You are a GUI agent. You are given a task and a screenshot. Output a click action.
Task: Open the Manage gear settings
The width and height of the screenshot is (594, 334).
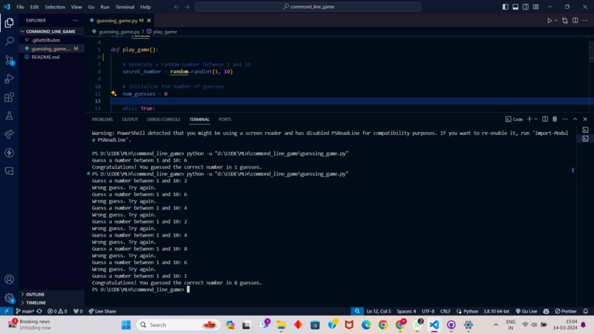coord(9,298)
